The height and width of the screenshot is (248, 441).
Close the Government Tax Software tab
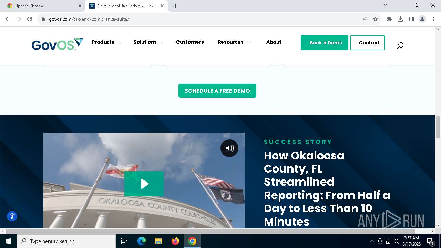[x=162, y=6]
